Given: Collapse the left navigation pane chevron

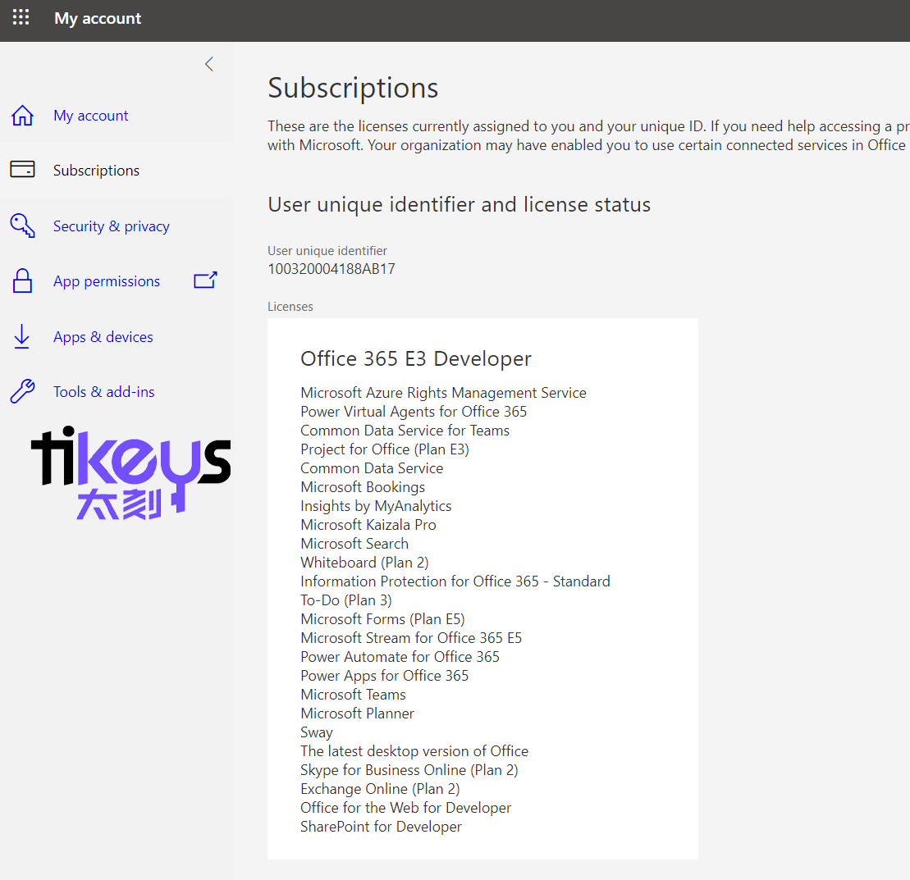Looking at the screenshot, I should coord(209,64).
